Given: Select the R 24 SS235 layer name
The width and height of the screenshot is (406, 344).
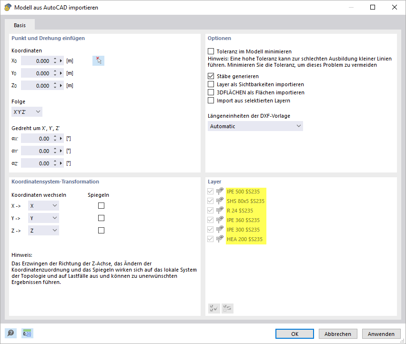Looking at the screenshot, I should point(240,211).
